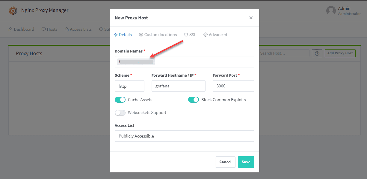The height and width of the screenshot is (179, 367).
Task: Open the SSL tab in dialog
Action: point(190,35)
